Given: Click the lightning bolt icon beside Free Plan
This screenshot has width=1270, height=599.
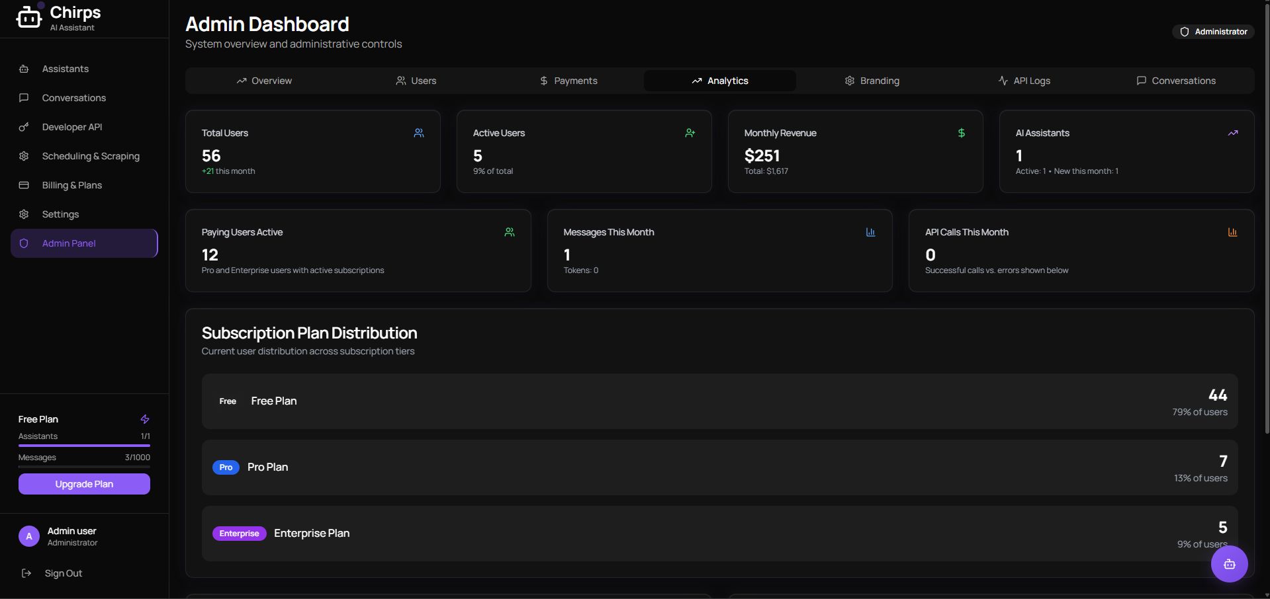Looking at the screenshot, I should pos(145,419).
